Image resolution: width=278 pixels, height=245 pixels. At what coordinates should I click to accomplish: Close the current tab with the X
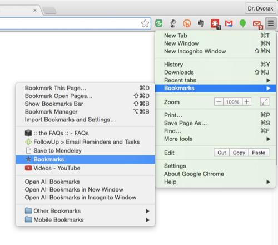tap(35, 11)
